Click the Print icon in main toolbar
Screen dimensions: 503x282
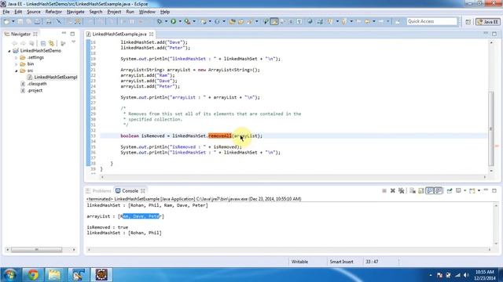[x=49, y=21]
